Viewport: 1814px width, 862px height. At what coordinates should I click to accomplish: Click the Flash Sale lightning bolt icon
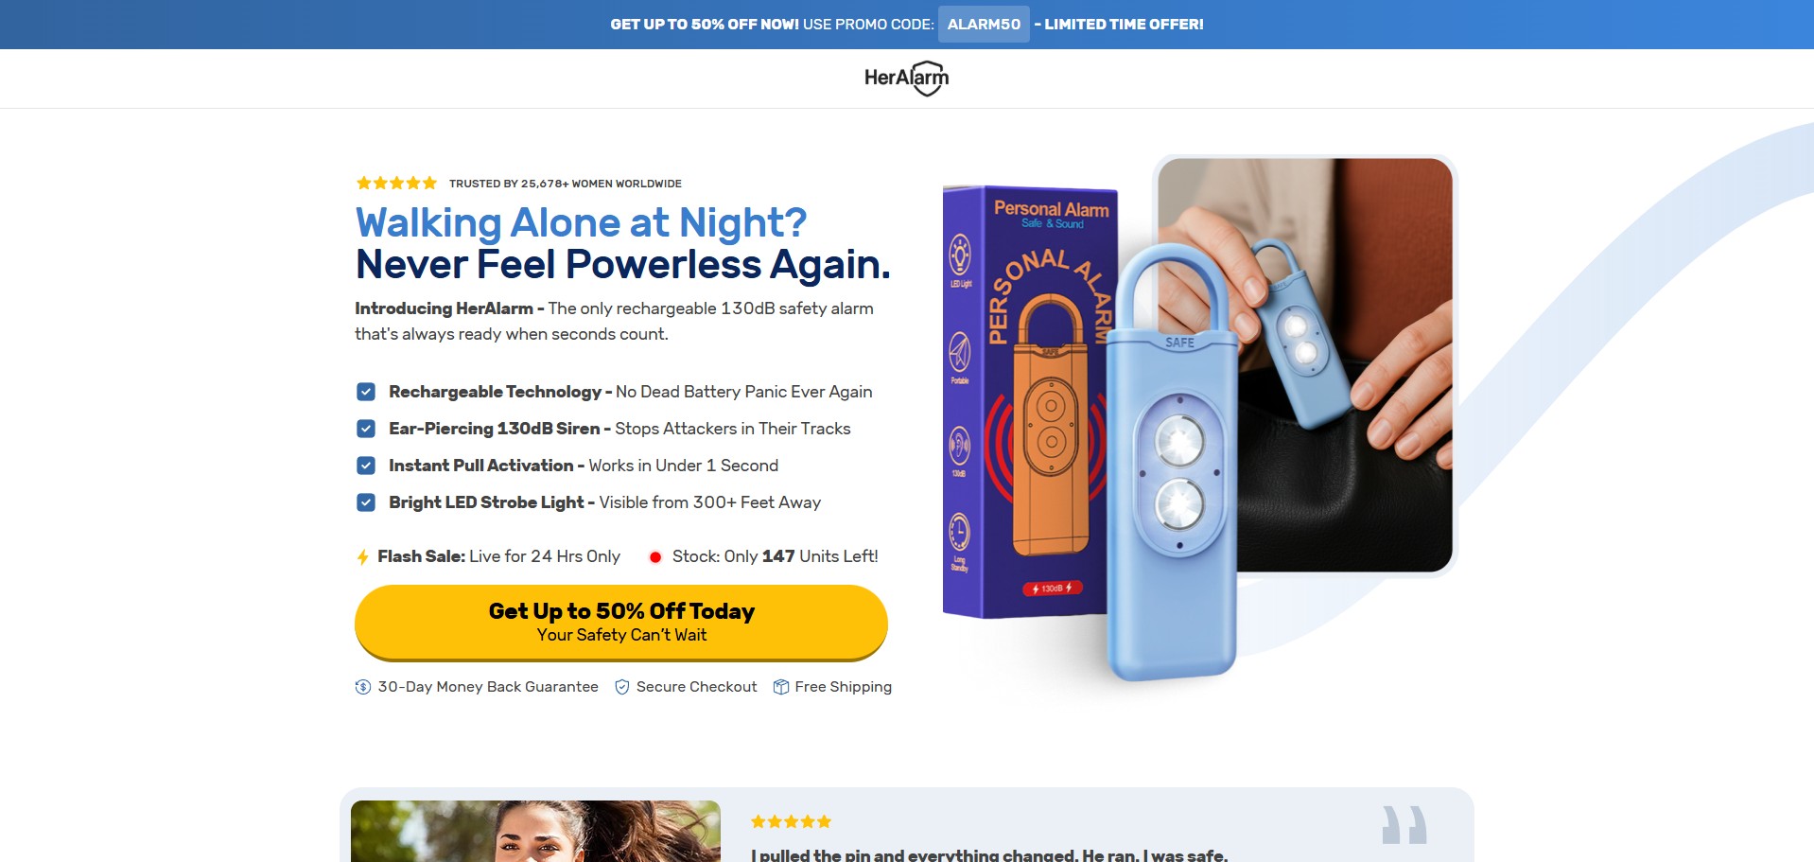click(362, 557)
